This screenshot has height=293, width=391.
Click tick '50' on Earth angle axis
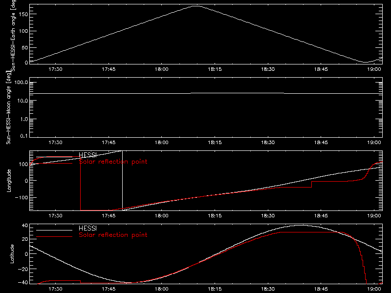click(25, 47)
